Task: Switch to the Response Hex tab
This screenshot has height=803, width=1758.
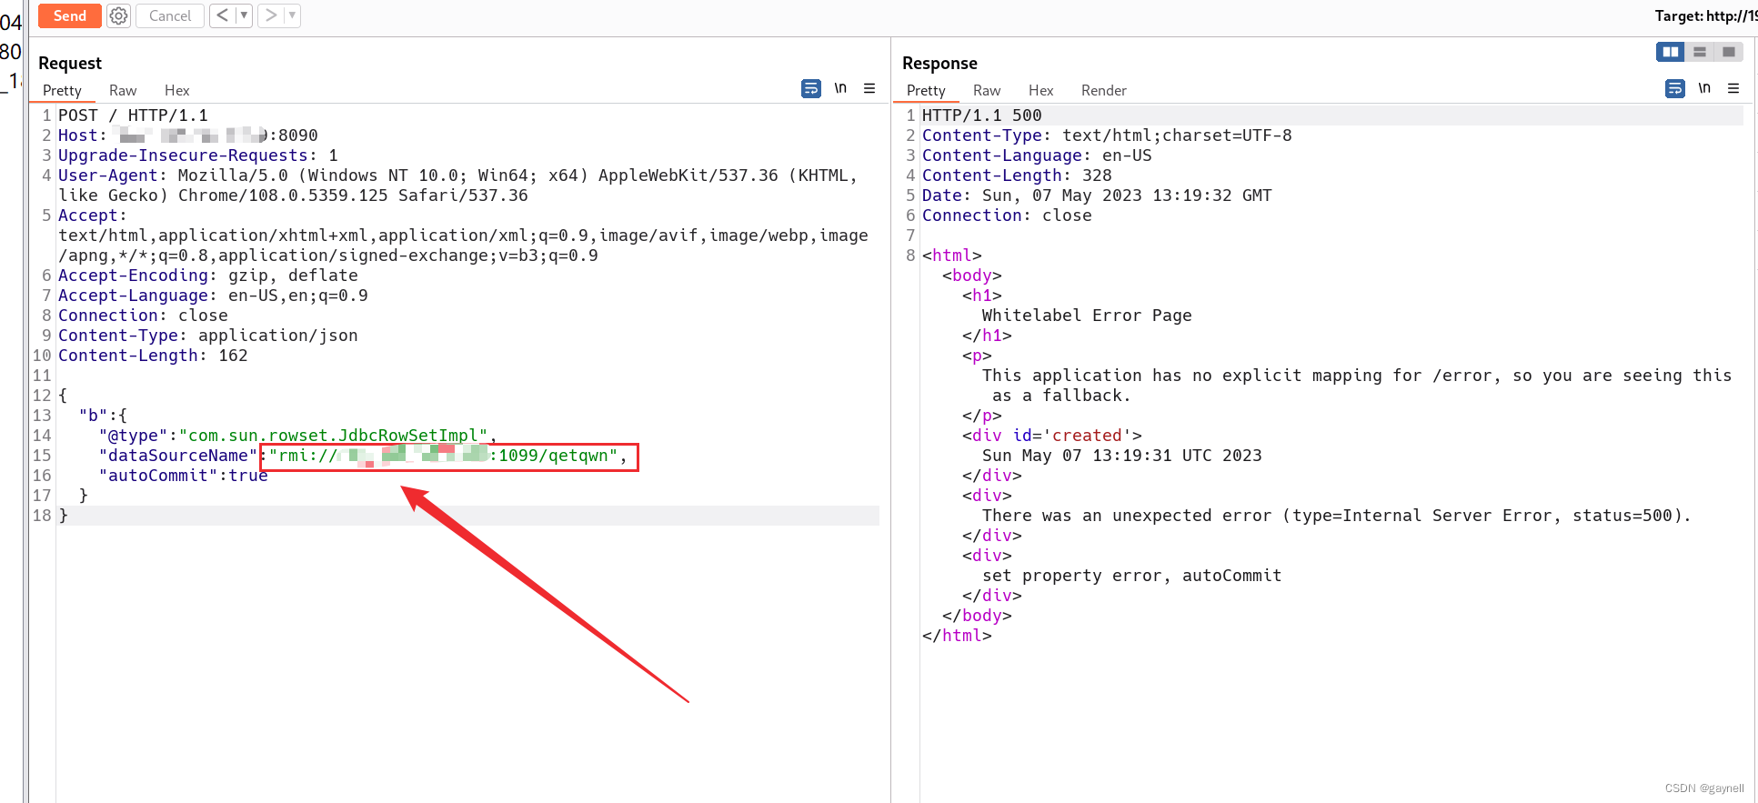Action: pos(1040,90)
